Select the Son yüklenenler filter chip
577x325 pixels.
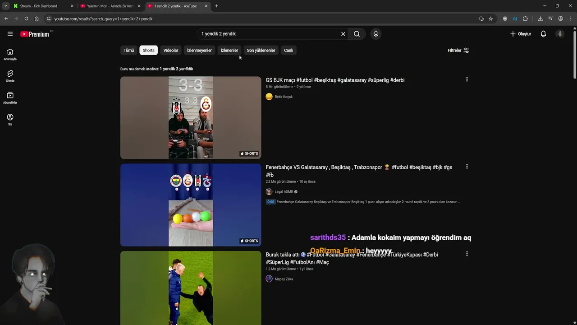pos(261,51)
